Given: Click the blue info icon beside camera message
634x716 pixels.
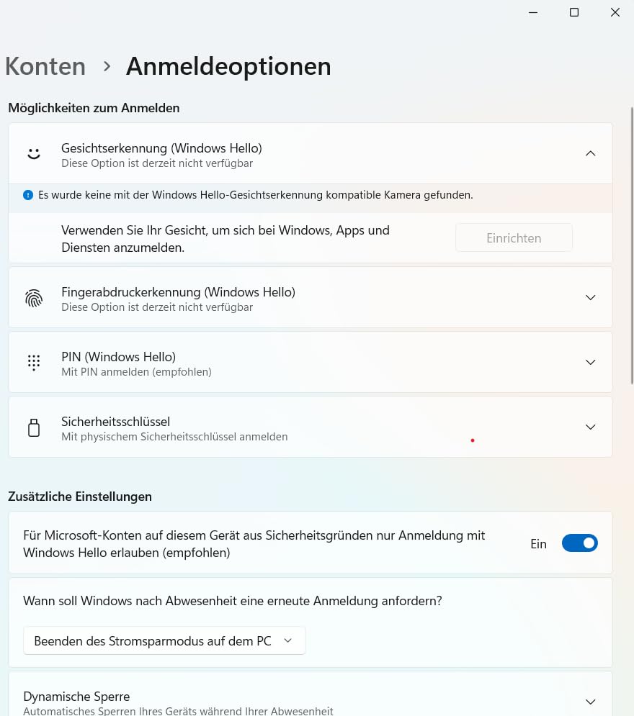Looking at the screenshot, I should point(28,196).
